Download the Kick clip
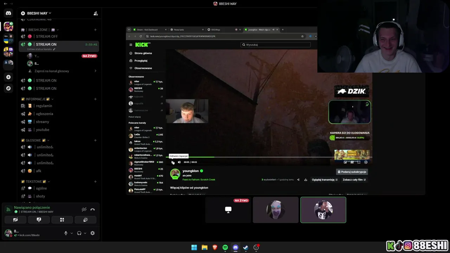The width and height of the screenshot is (450, 253). pos(306,180)
